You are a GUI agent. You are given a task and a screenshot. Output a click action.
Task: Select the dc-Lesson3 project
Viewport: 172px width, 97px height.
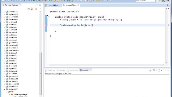(x=13, y=58)
